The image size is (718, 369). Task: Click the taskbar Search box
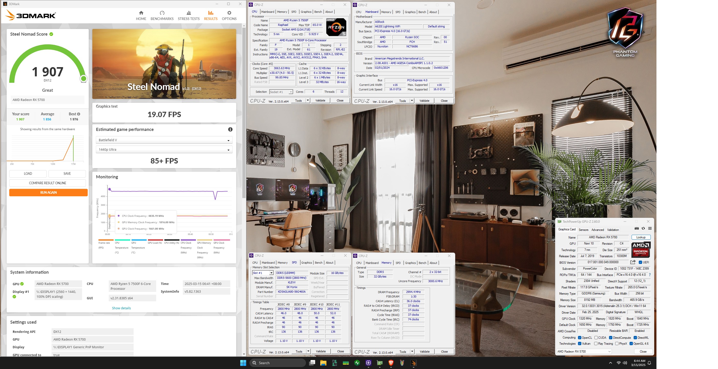pyautogui.click(x=278, y=363)
